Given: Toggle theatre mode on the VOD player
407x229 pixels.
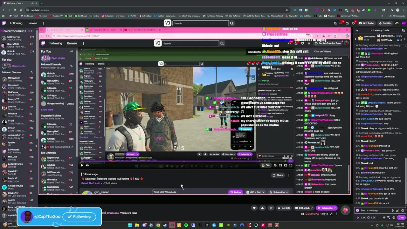Looking at the screenshot, I should pyautogui.click(x=286, y=165).
